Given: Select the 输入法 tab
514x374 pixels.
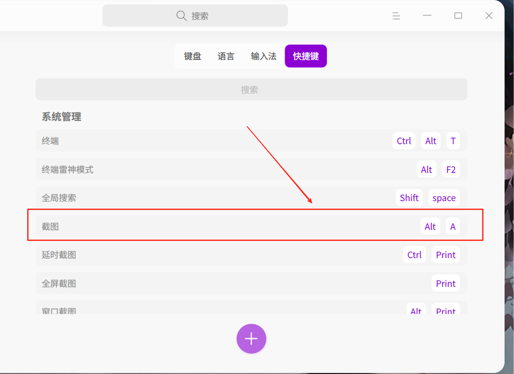Looking at the screenshot, I should point(263,56).
